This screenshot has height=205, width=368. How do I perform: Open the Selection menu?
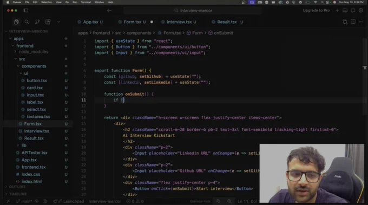coord(47,2)
